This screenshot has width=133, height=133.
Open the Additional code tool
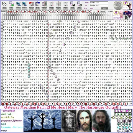tap(44, 5)
